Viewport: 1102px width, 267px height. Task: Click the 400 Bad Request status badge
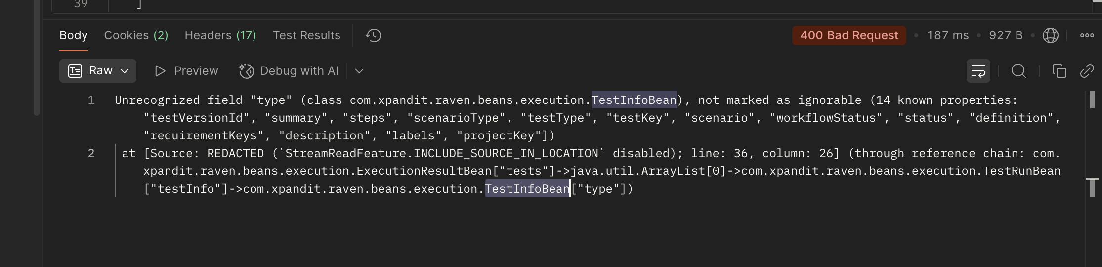pyautogui.click(x=849, y=35)
